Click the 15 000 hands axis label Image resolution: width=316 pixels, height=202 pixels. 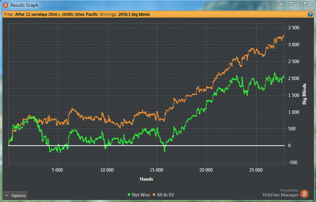(157, 170)
